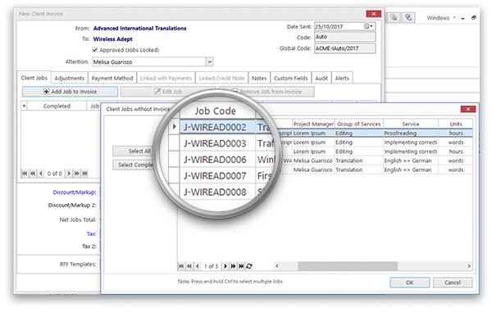The width and height of the screenshot is (492, 312).
Task: Switch to the Custom Fields tab
Action: point(291,79)
